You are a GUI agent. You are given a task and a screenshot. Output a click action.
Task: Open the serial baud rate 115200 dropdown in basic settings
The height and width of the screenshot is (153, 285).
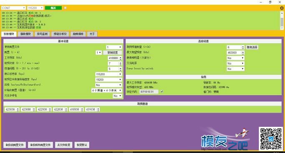click(x=108, y=74)
